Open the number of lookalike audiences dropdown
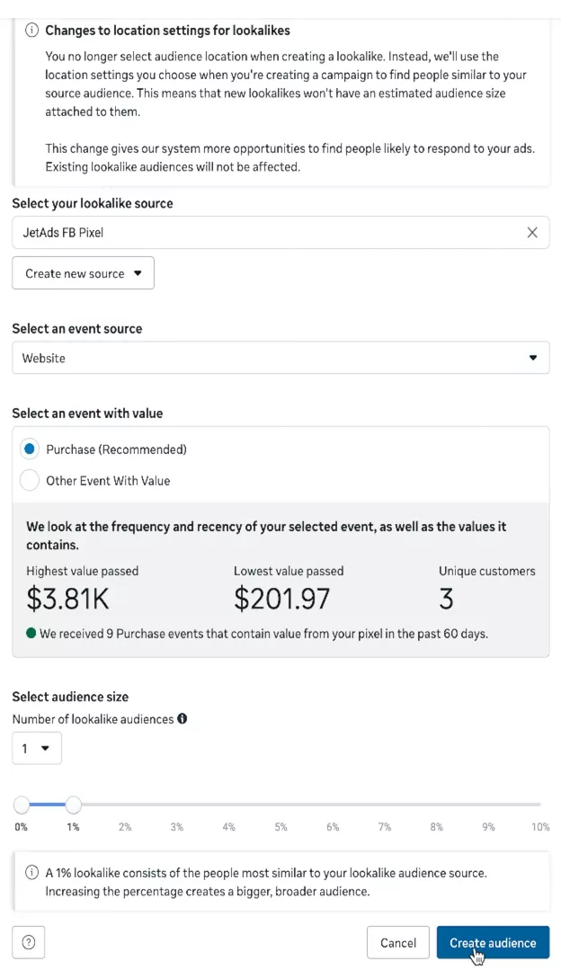The width and height of the screenshot is (561, 969). point(36,747)
